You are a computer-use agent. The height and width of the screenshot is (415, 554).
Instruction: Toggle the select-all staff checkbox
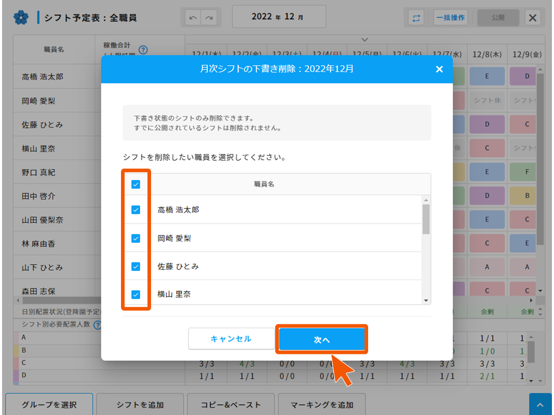click(x=136, y=184)
